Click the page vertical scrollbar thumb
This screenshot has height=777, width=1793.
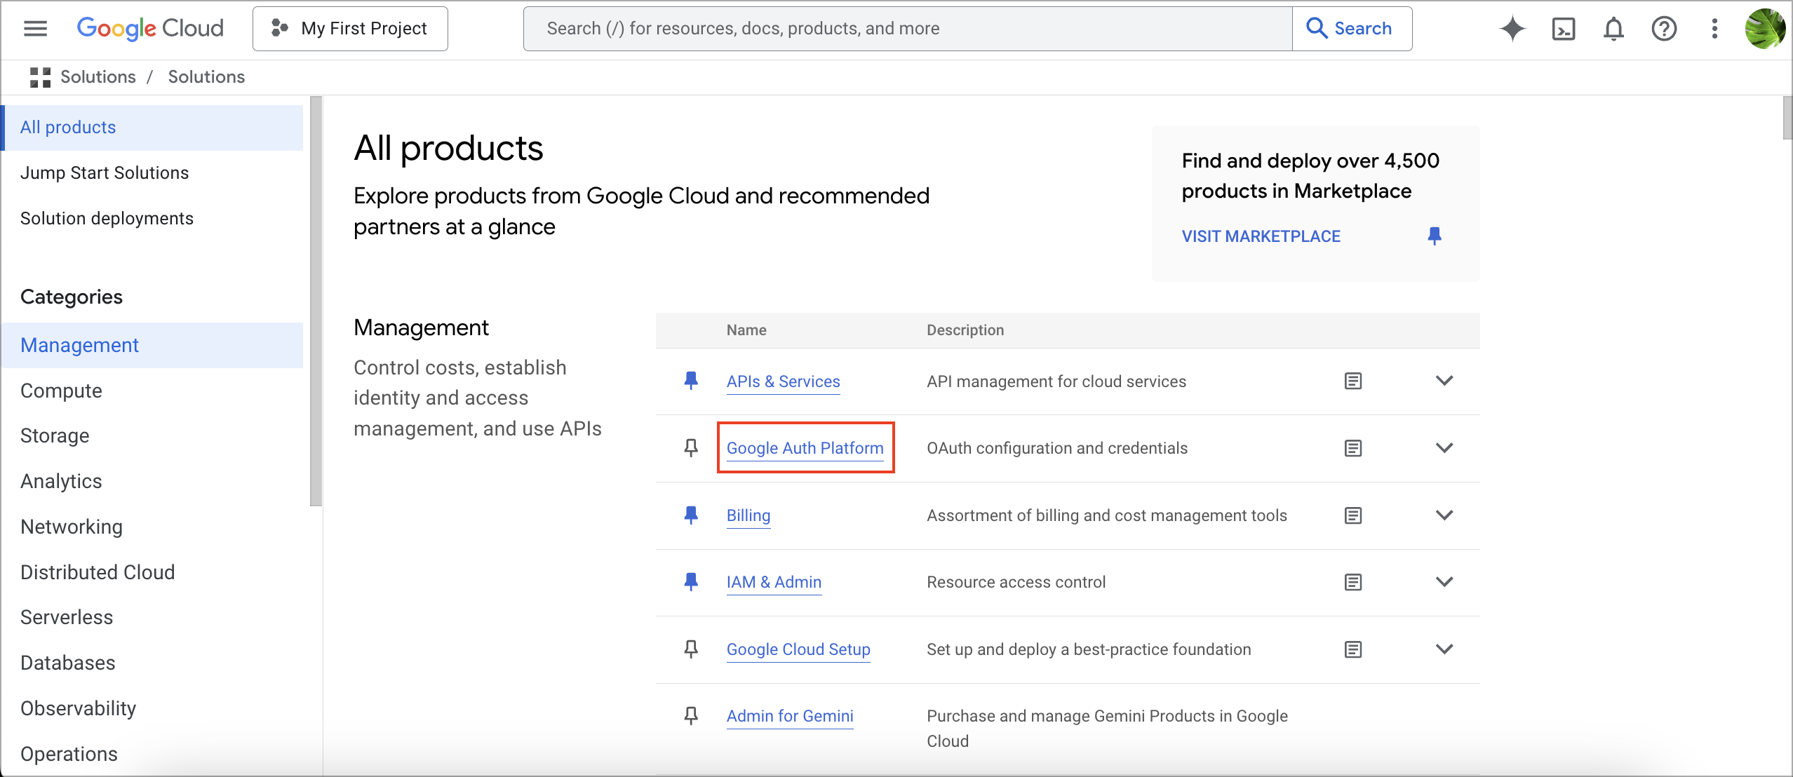coord(1787,119)
